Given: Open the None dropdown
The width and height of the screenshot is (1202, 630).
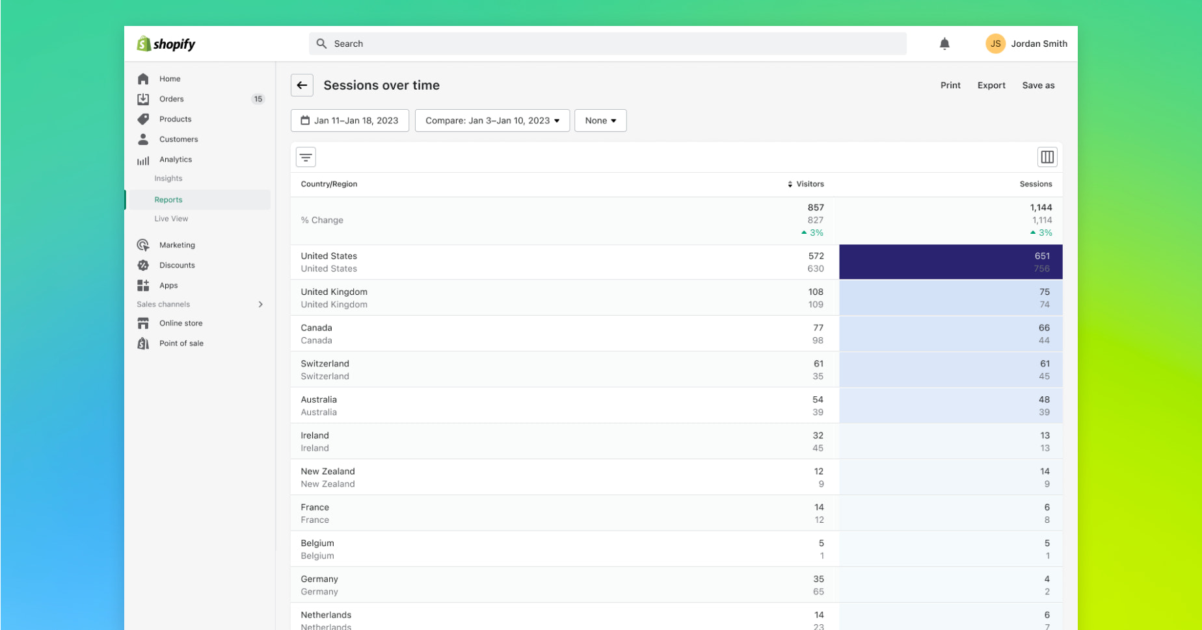Looking at the screenshot, I should (600, 120).
